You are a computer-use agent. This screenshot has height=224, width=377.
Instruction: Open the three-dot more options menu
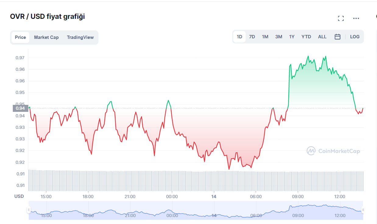pyautogui.click(x=356, y=19)
